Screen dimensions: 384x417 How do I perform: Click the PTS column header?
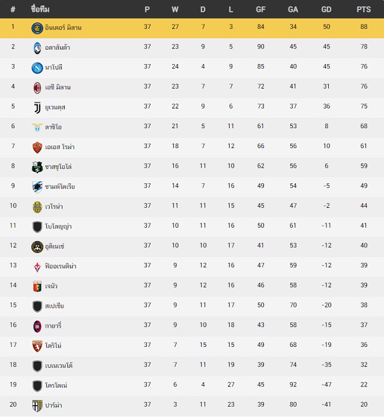coord(364,10)
